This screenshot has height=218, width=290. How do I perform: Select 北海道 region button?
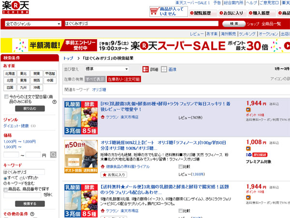click(10, 73)
